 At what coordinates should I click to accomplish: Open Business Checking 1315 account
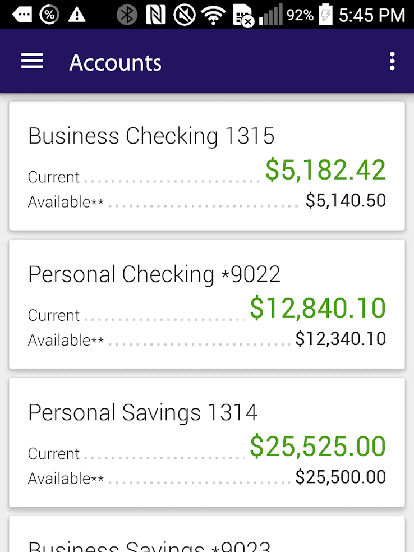207,166
